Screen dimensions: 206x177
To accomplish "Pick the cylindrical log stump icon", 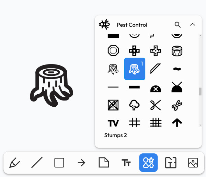I will (x=177, y=51).
